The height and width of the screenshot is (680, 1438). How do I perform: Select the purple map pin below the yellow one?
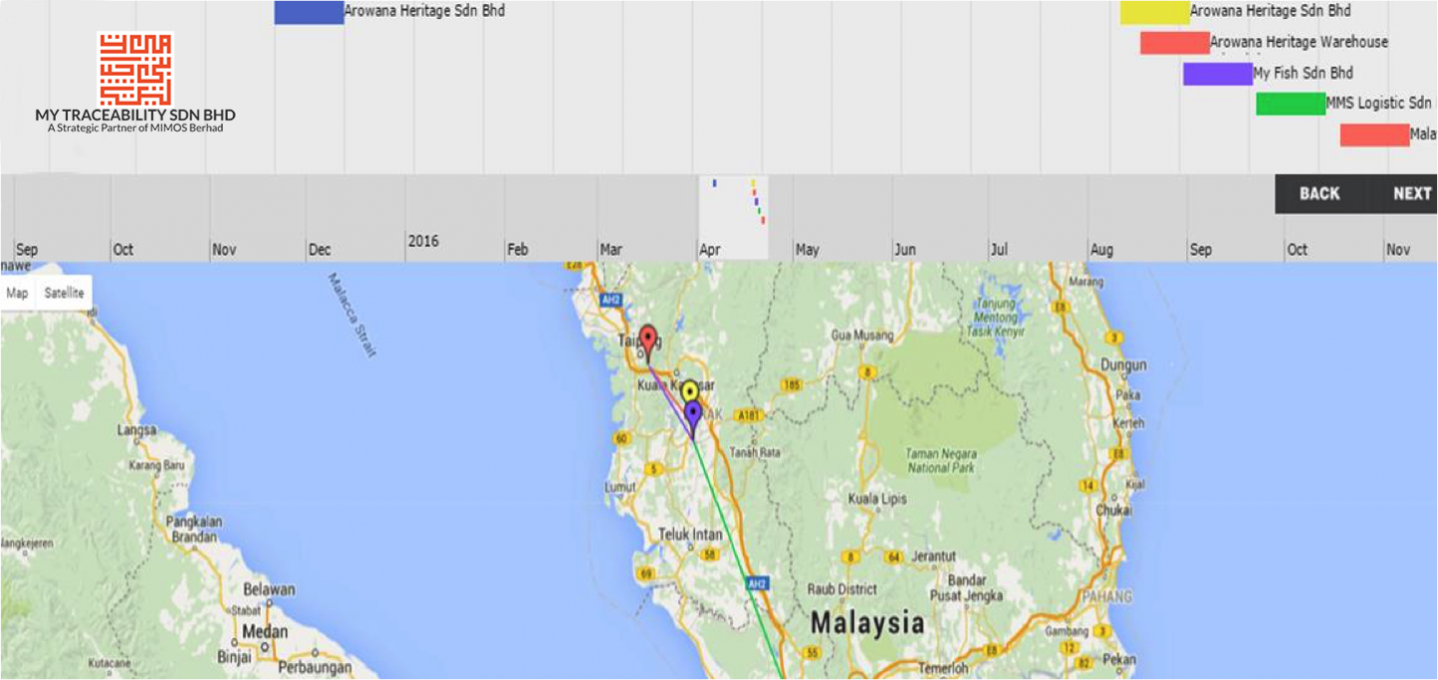pos(692,412)
